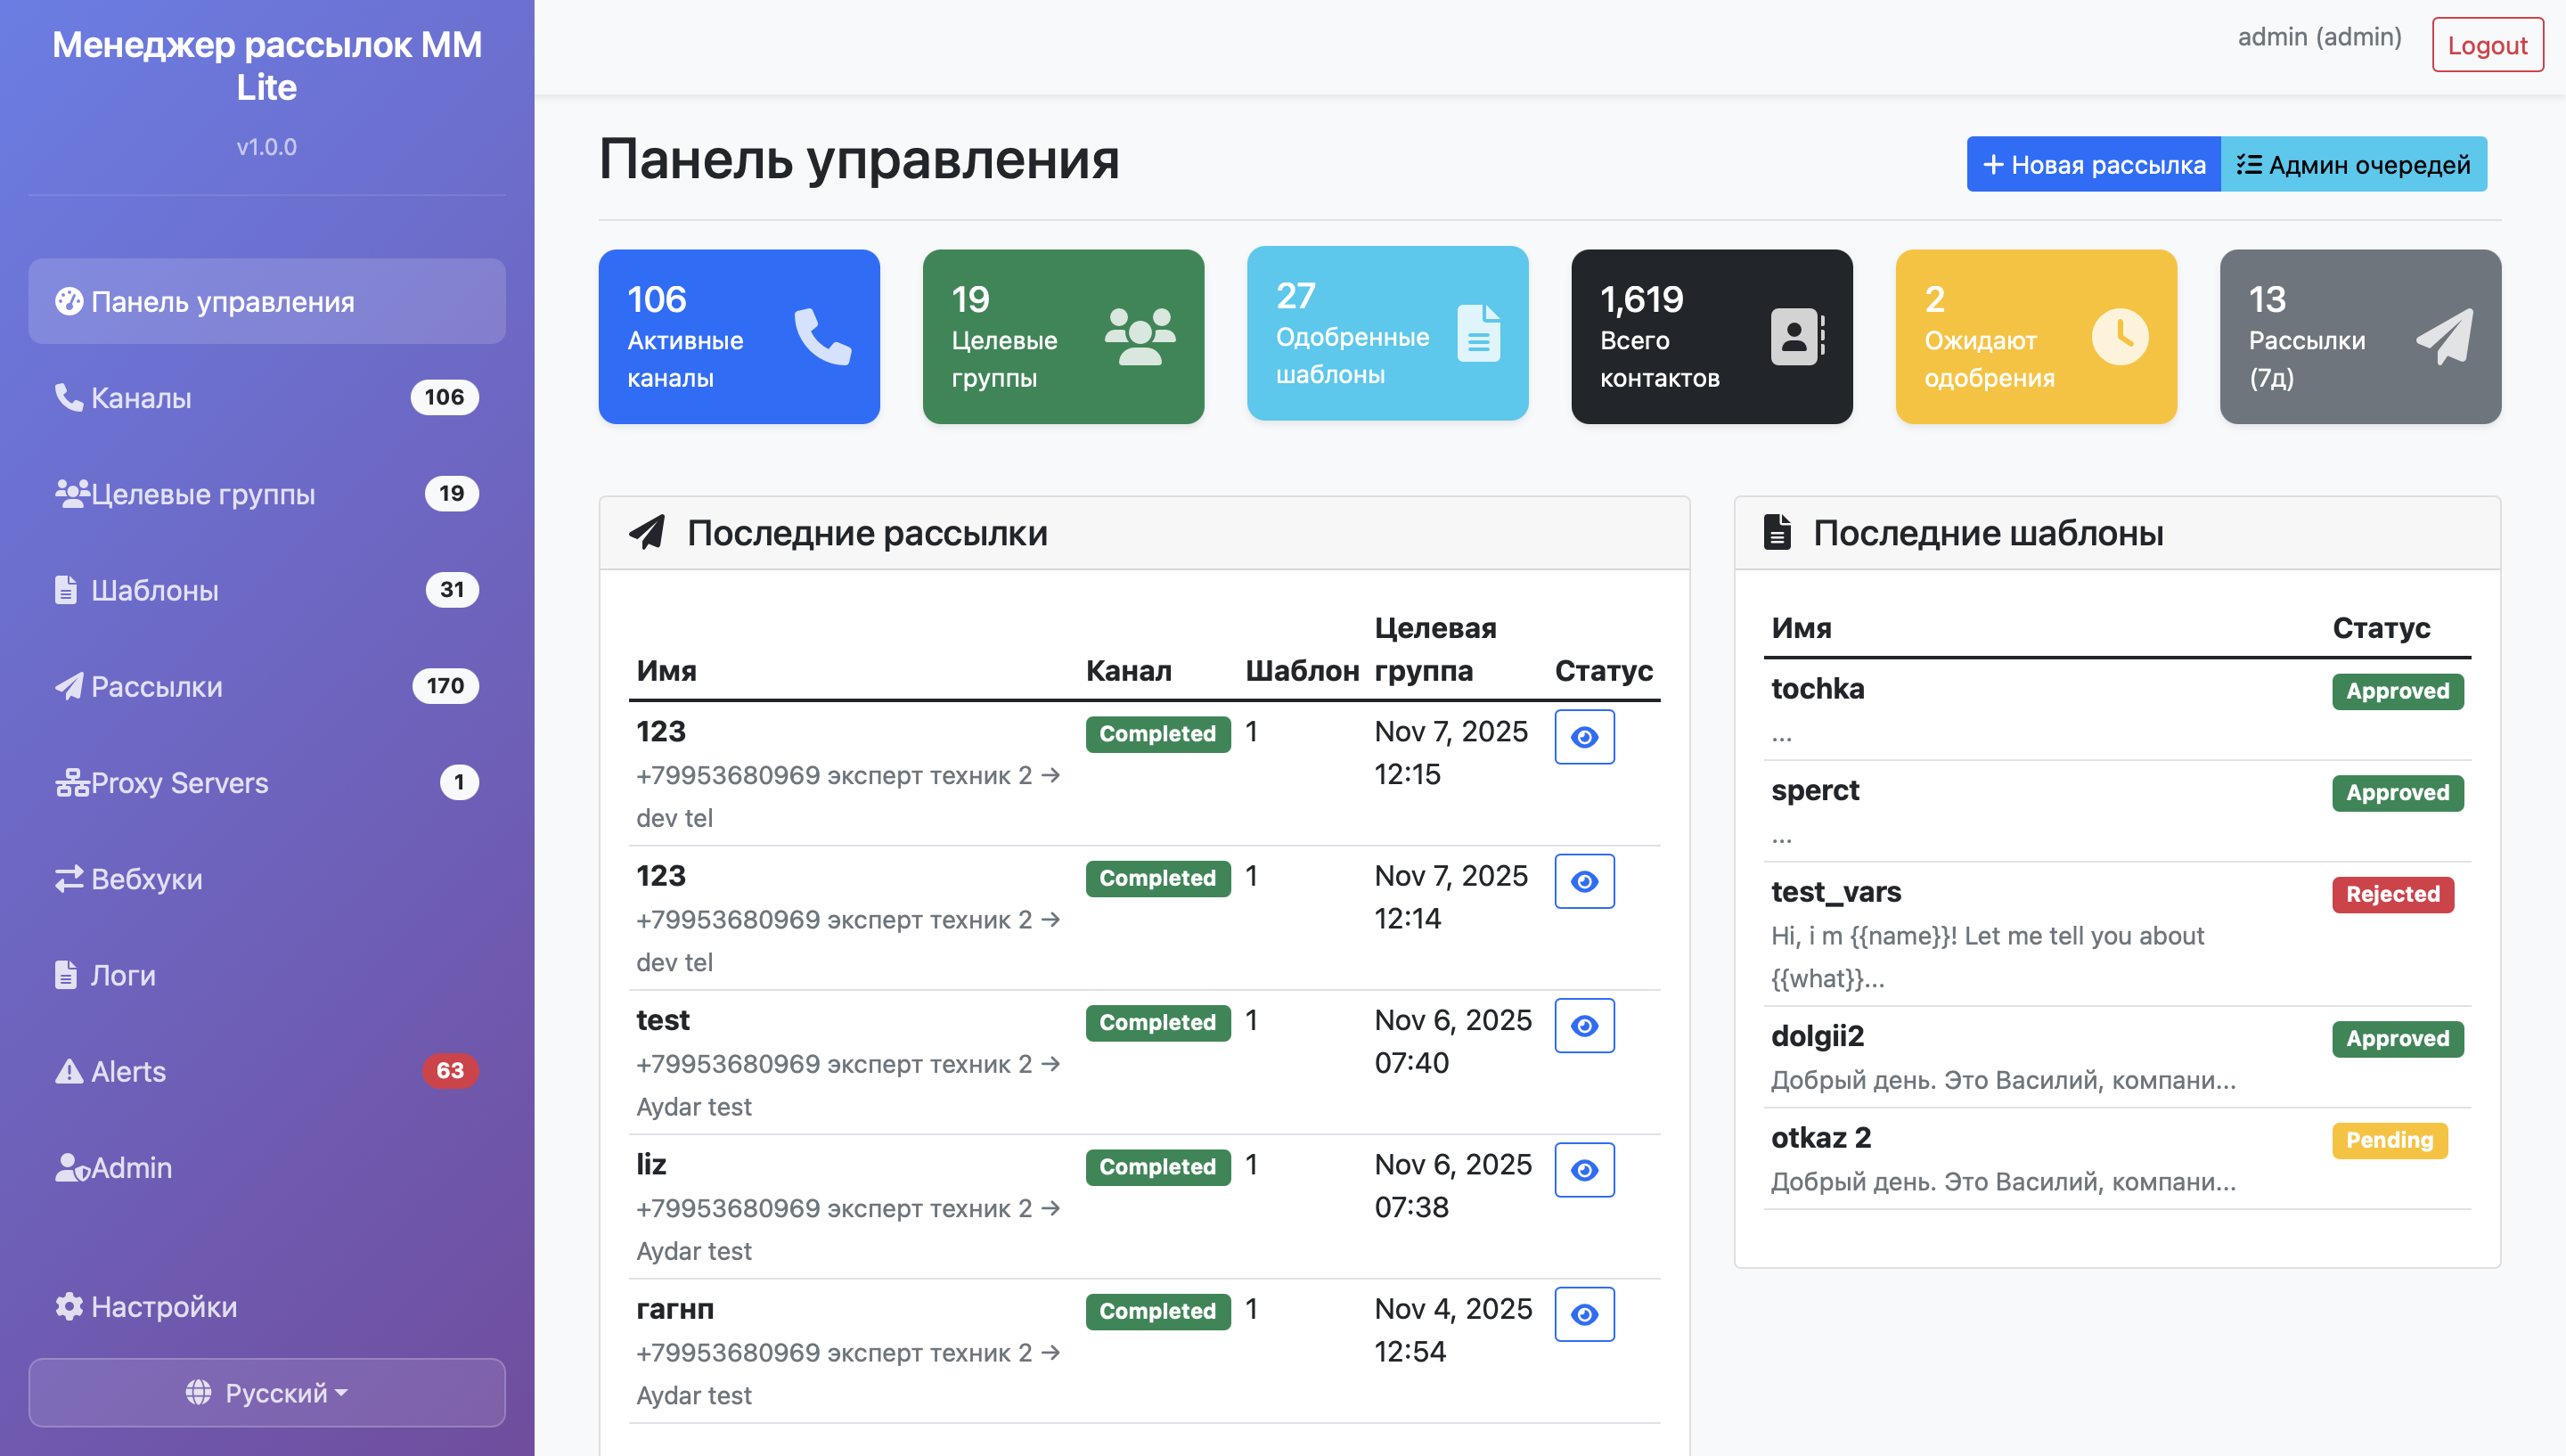Open the Русский language dropdown
2566x1456 pixels.
click(267, 1392)
